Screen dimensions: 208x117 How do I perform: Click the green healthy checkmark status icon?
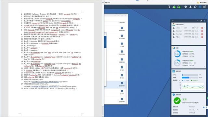177,101
